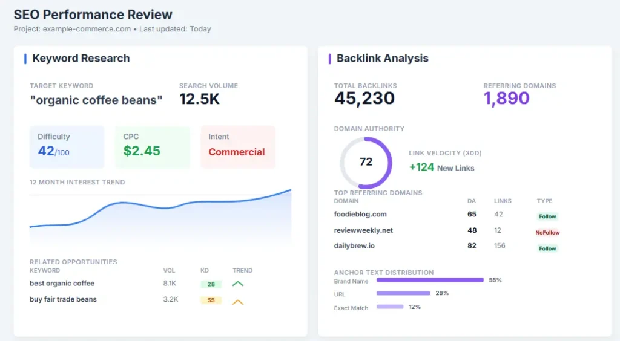620x341 pixels.
Task: Click the TYPE column header in referring domains
Action: point(544,201)
